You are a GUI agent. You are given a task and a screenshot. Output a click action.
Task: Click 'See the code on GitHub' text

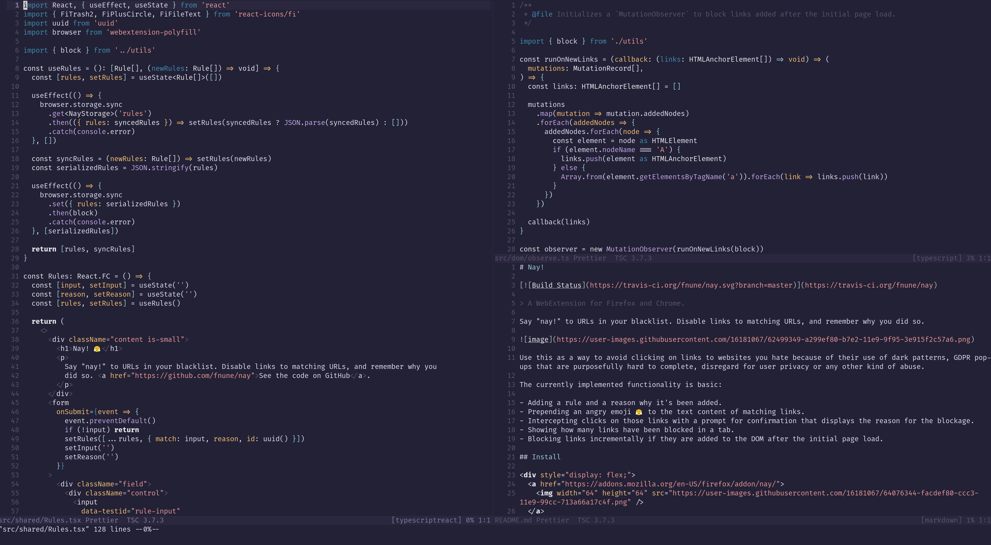pyautogui.click(x=304, y=376)
